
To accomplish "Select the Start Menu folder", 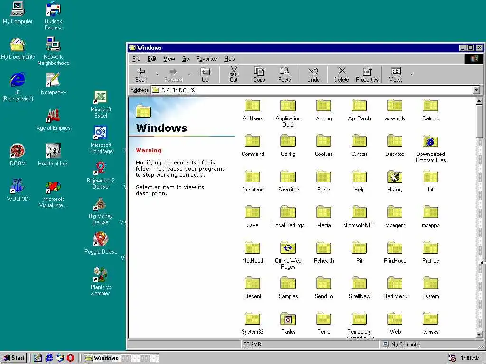I will point(395,288).
